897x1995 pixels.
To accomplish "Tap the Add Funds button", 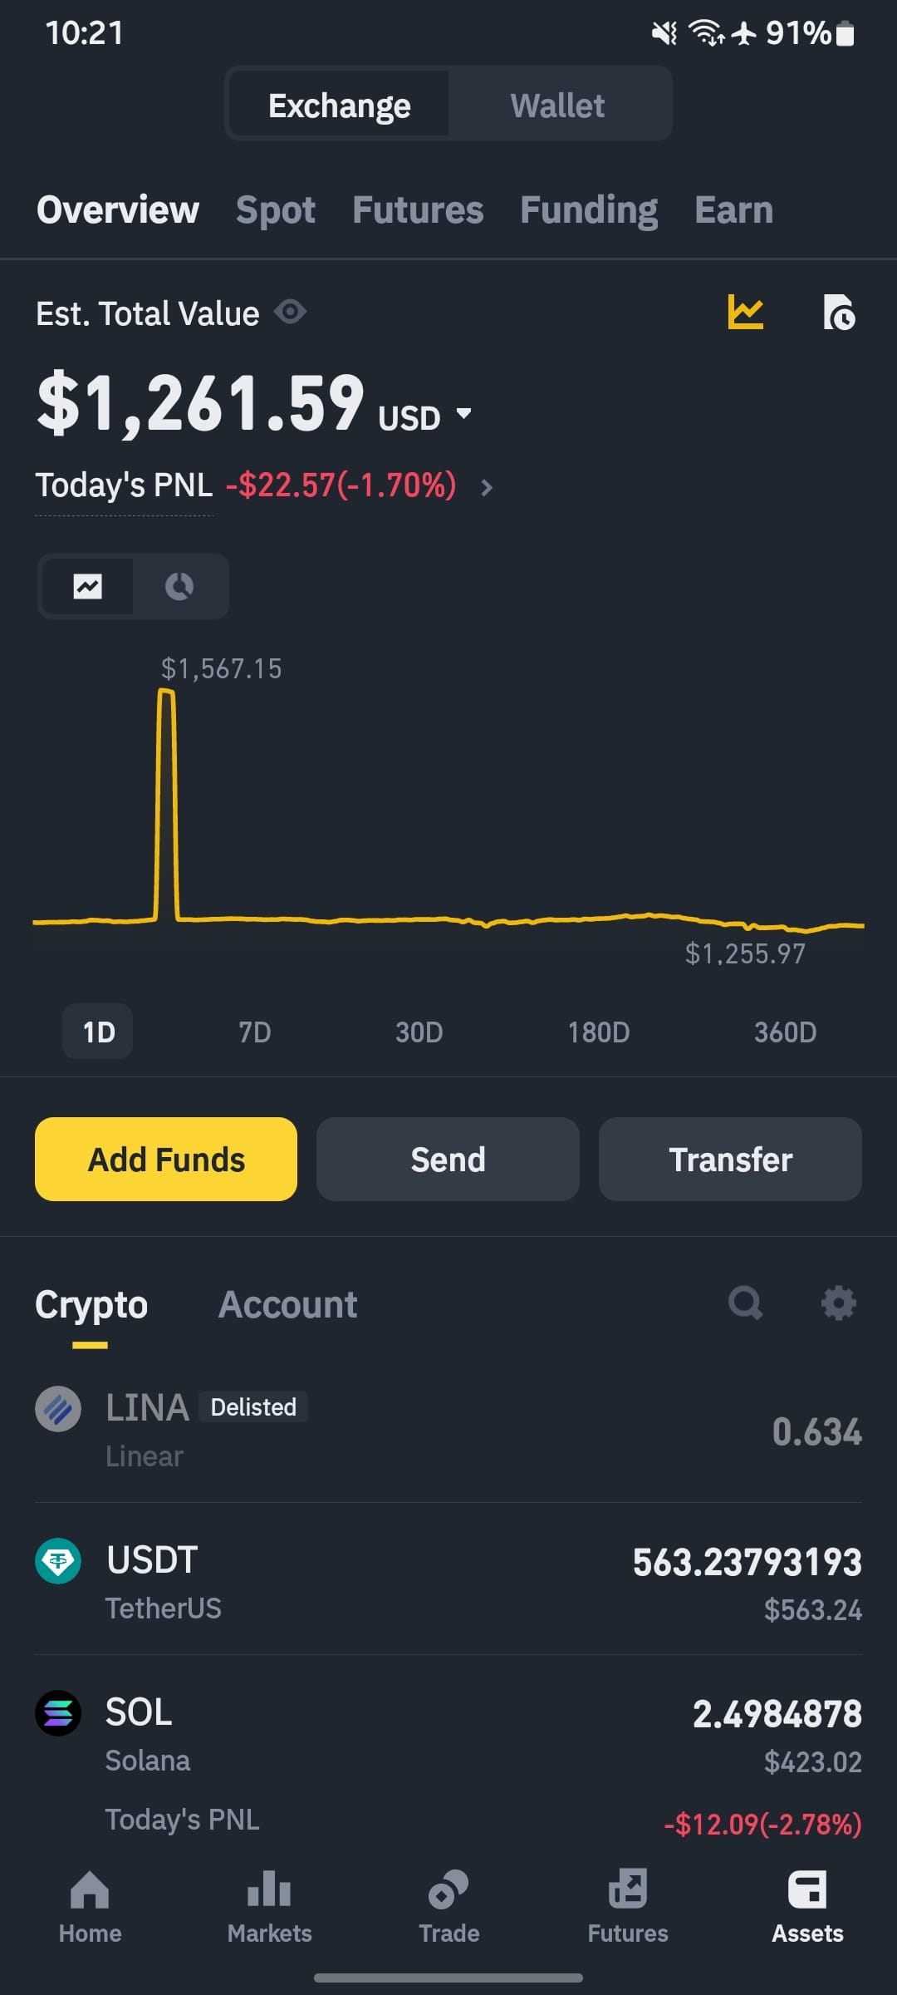I will click(x=166, y=1159).
